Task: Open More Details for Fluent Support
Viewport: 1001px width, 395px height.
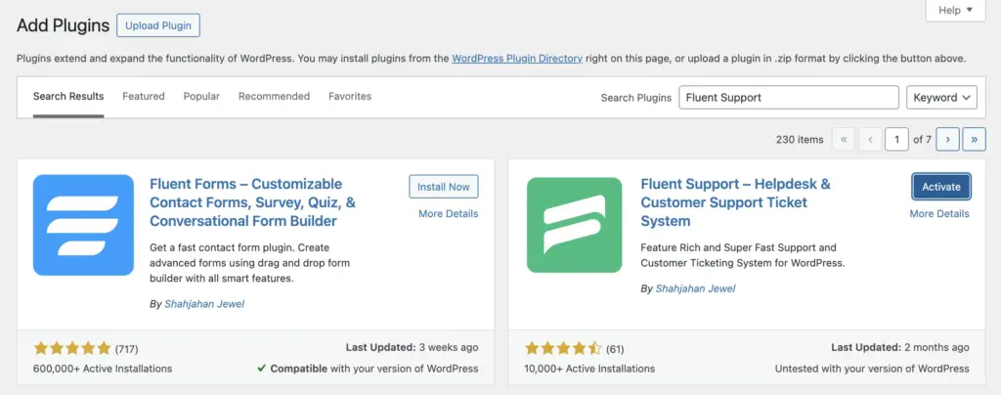Action: pos(939,214)
